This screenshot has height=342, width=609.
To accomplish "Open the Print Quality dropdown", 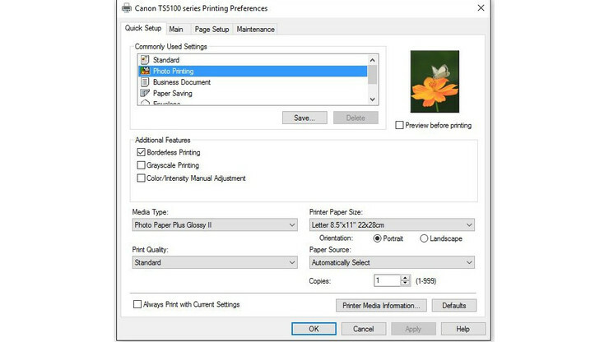I will pos(215,262).
